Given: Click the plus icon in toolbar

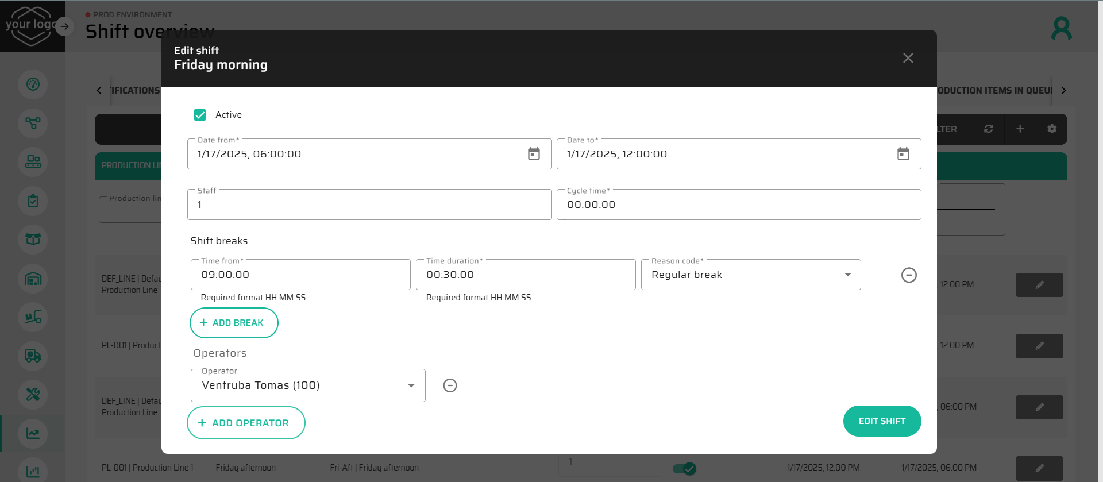Looking at the screenshot, I should [1020, 129].
